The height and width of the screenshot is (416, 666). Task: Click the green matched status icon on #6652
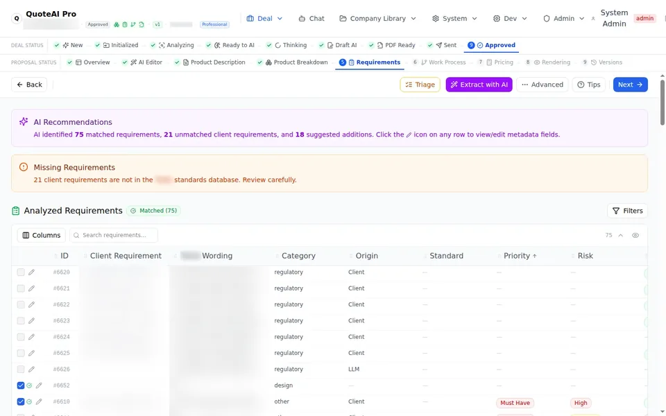coord(29,385)
